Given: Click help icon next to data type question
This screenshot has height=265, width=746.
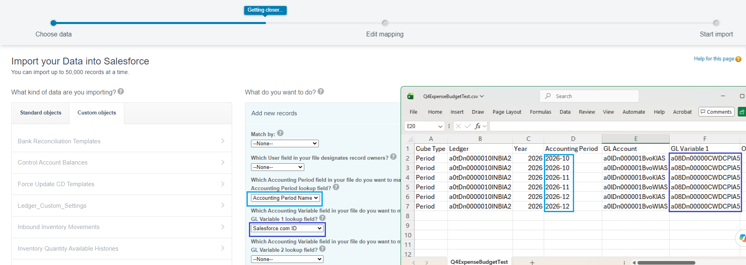Looking at the screenshot, I should (121, 91).
